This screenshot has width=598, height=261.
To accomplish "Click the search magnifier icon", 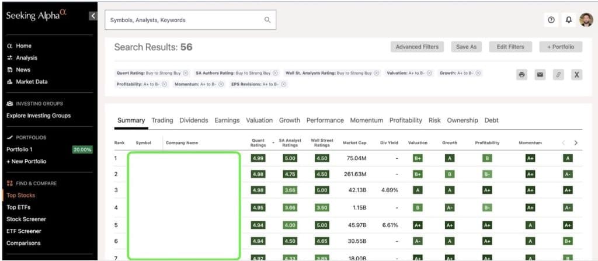I will coord(267,20).
